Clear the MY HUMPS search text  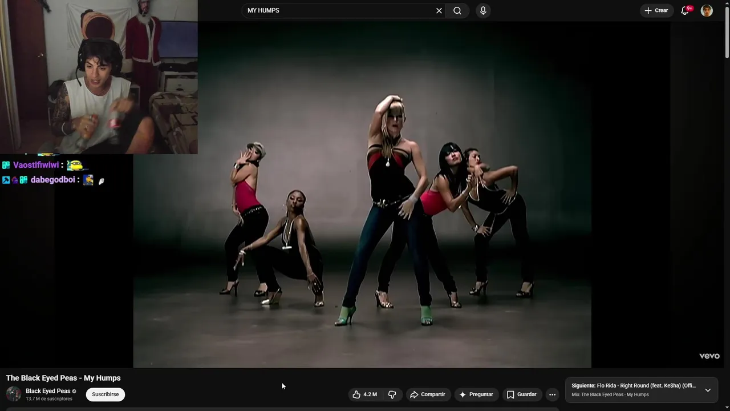(439, 10)
